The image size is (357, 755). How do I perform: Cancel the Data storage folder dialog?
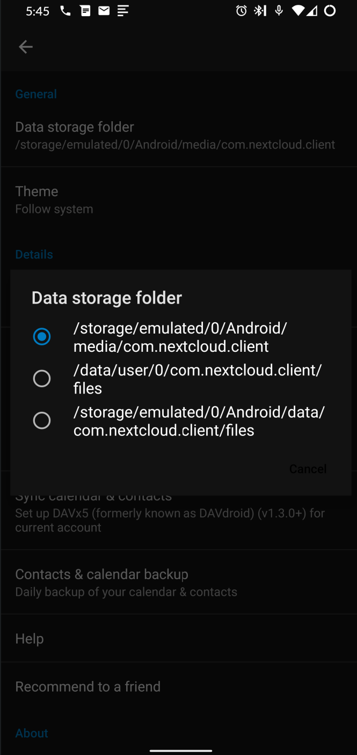click(308, 469)
